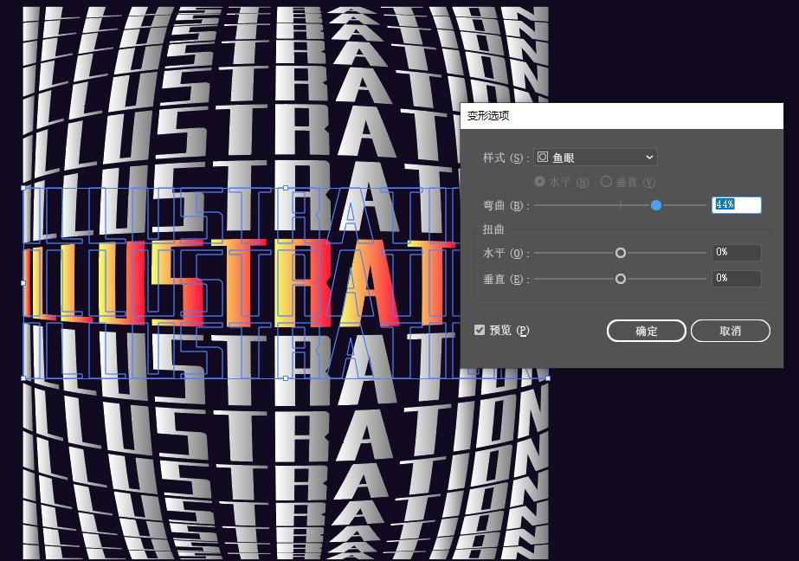
Task: Click the 变形选项 dialog title bar
Action: pyautogui.click(x=622, y=116)
